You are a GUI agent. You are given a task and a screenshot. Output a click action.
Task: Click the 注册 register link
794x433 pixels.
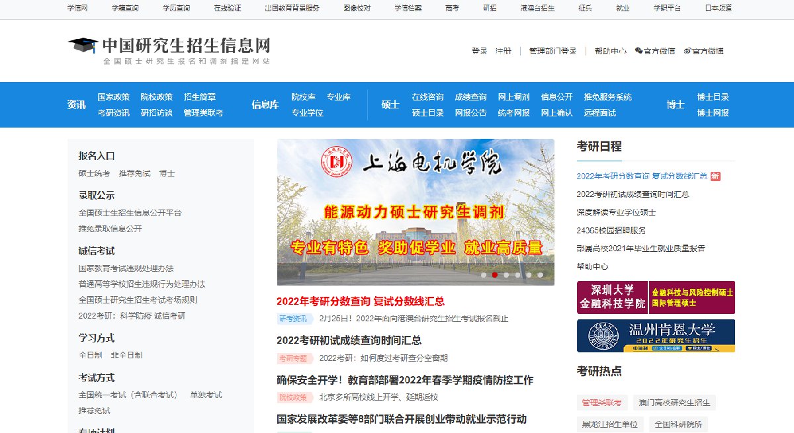click(x=504, y=51)
